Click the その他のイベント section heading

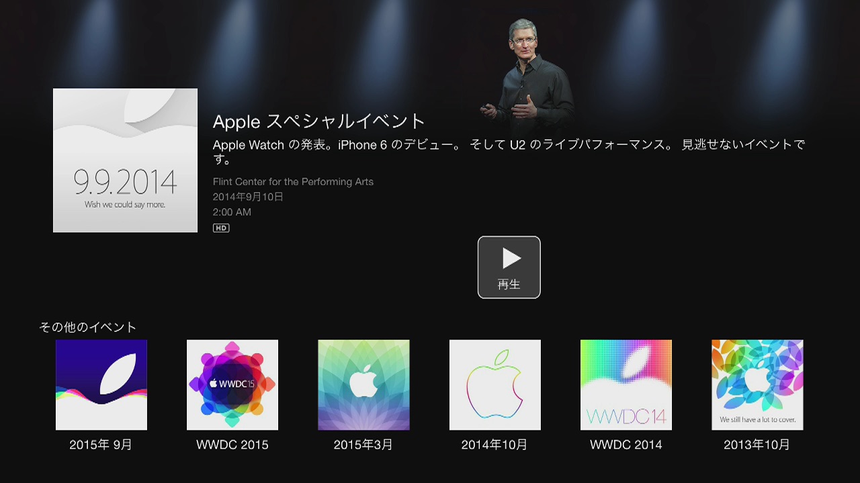click(88, 327)
